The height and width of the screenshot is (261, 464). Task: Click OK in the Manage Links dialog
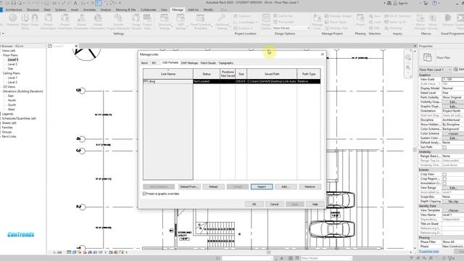coord(254,204)
